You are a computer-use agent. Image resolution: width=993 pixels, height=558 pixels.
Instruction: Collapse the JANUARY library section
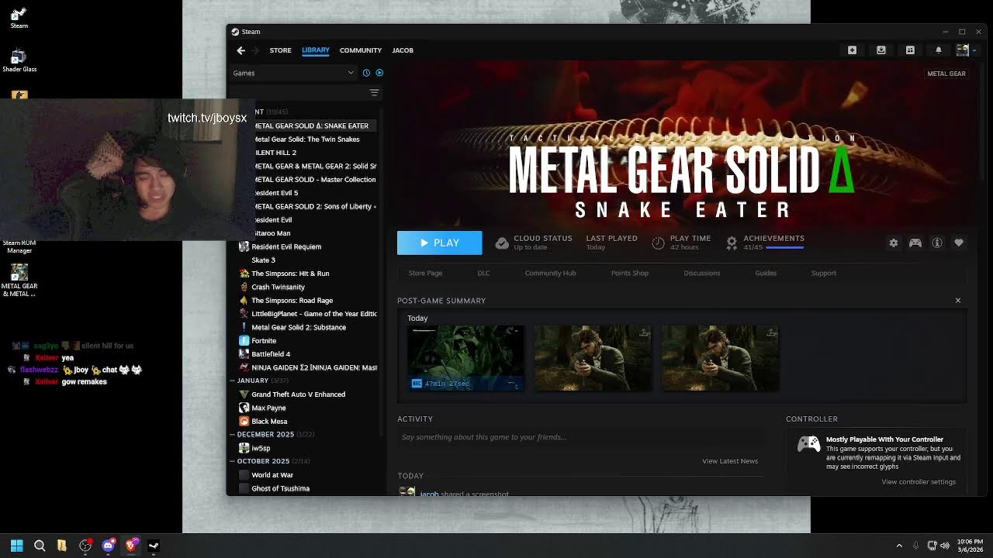click(232, 381)
